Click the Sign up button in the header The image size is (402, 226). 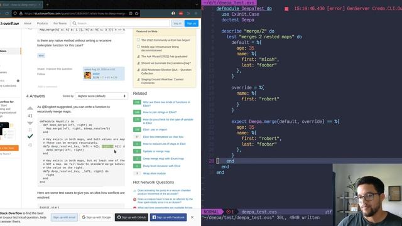(x=191, y=23)
